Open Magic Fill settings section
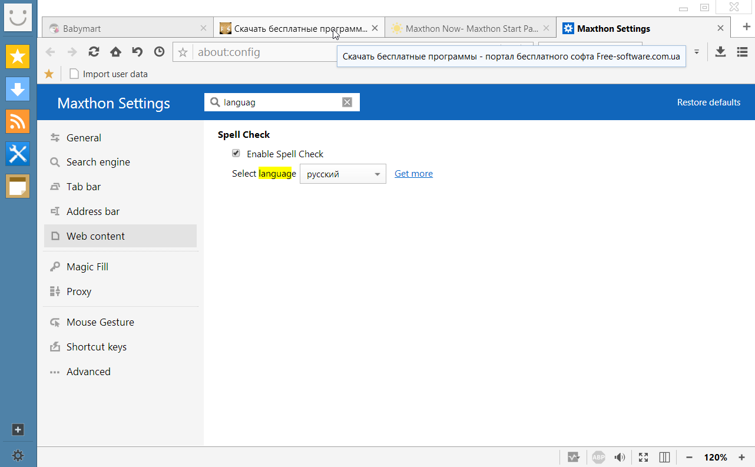755x467 pixels. point(120,267)
